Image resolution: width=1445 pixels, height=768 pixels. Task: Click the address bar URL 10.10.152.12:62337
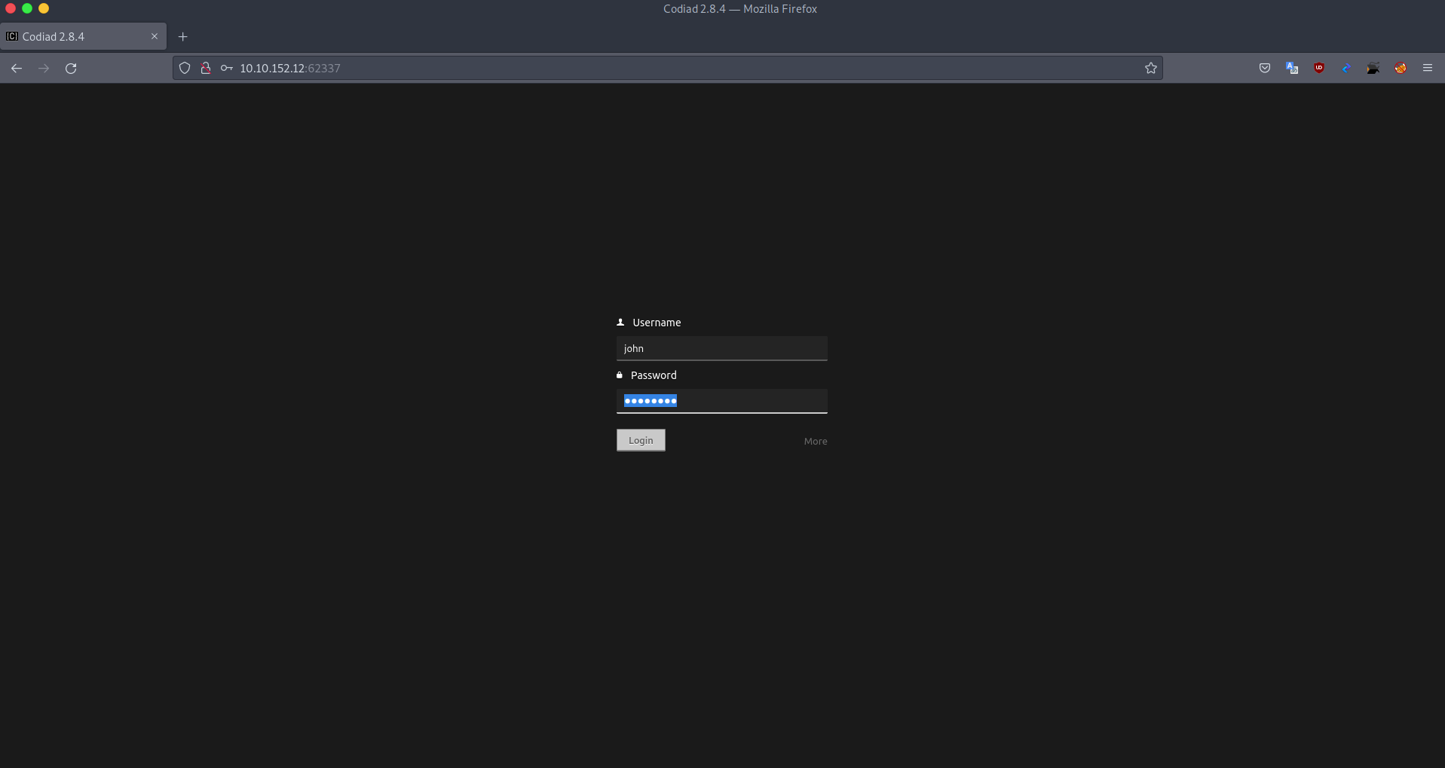pyautogui.click(x=290, y=69)
